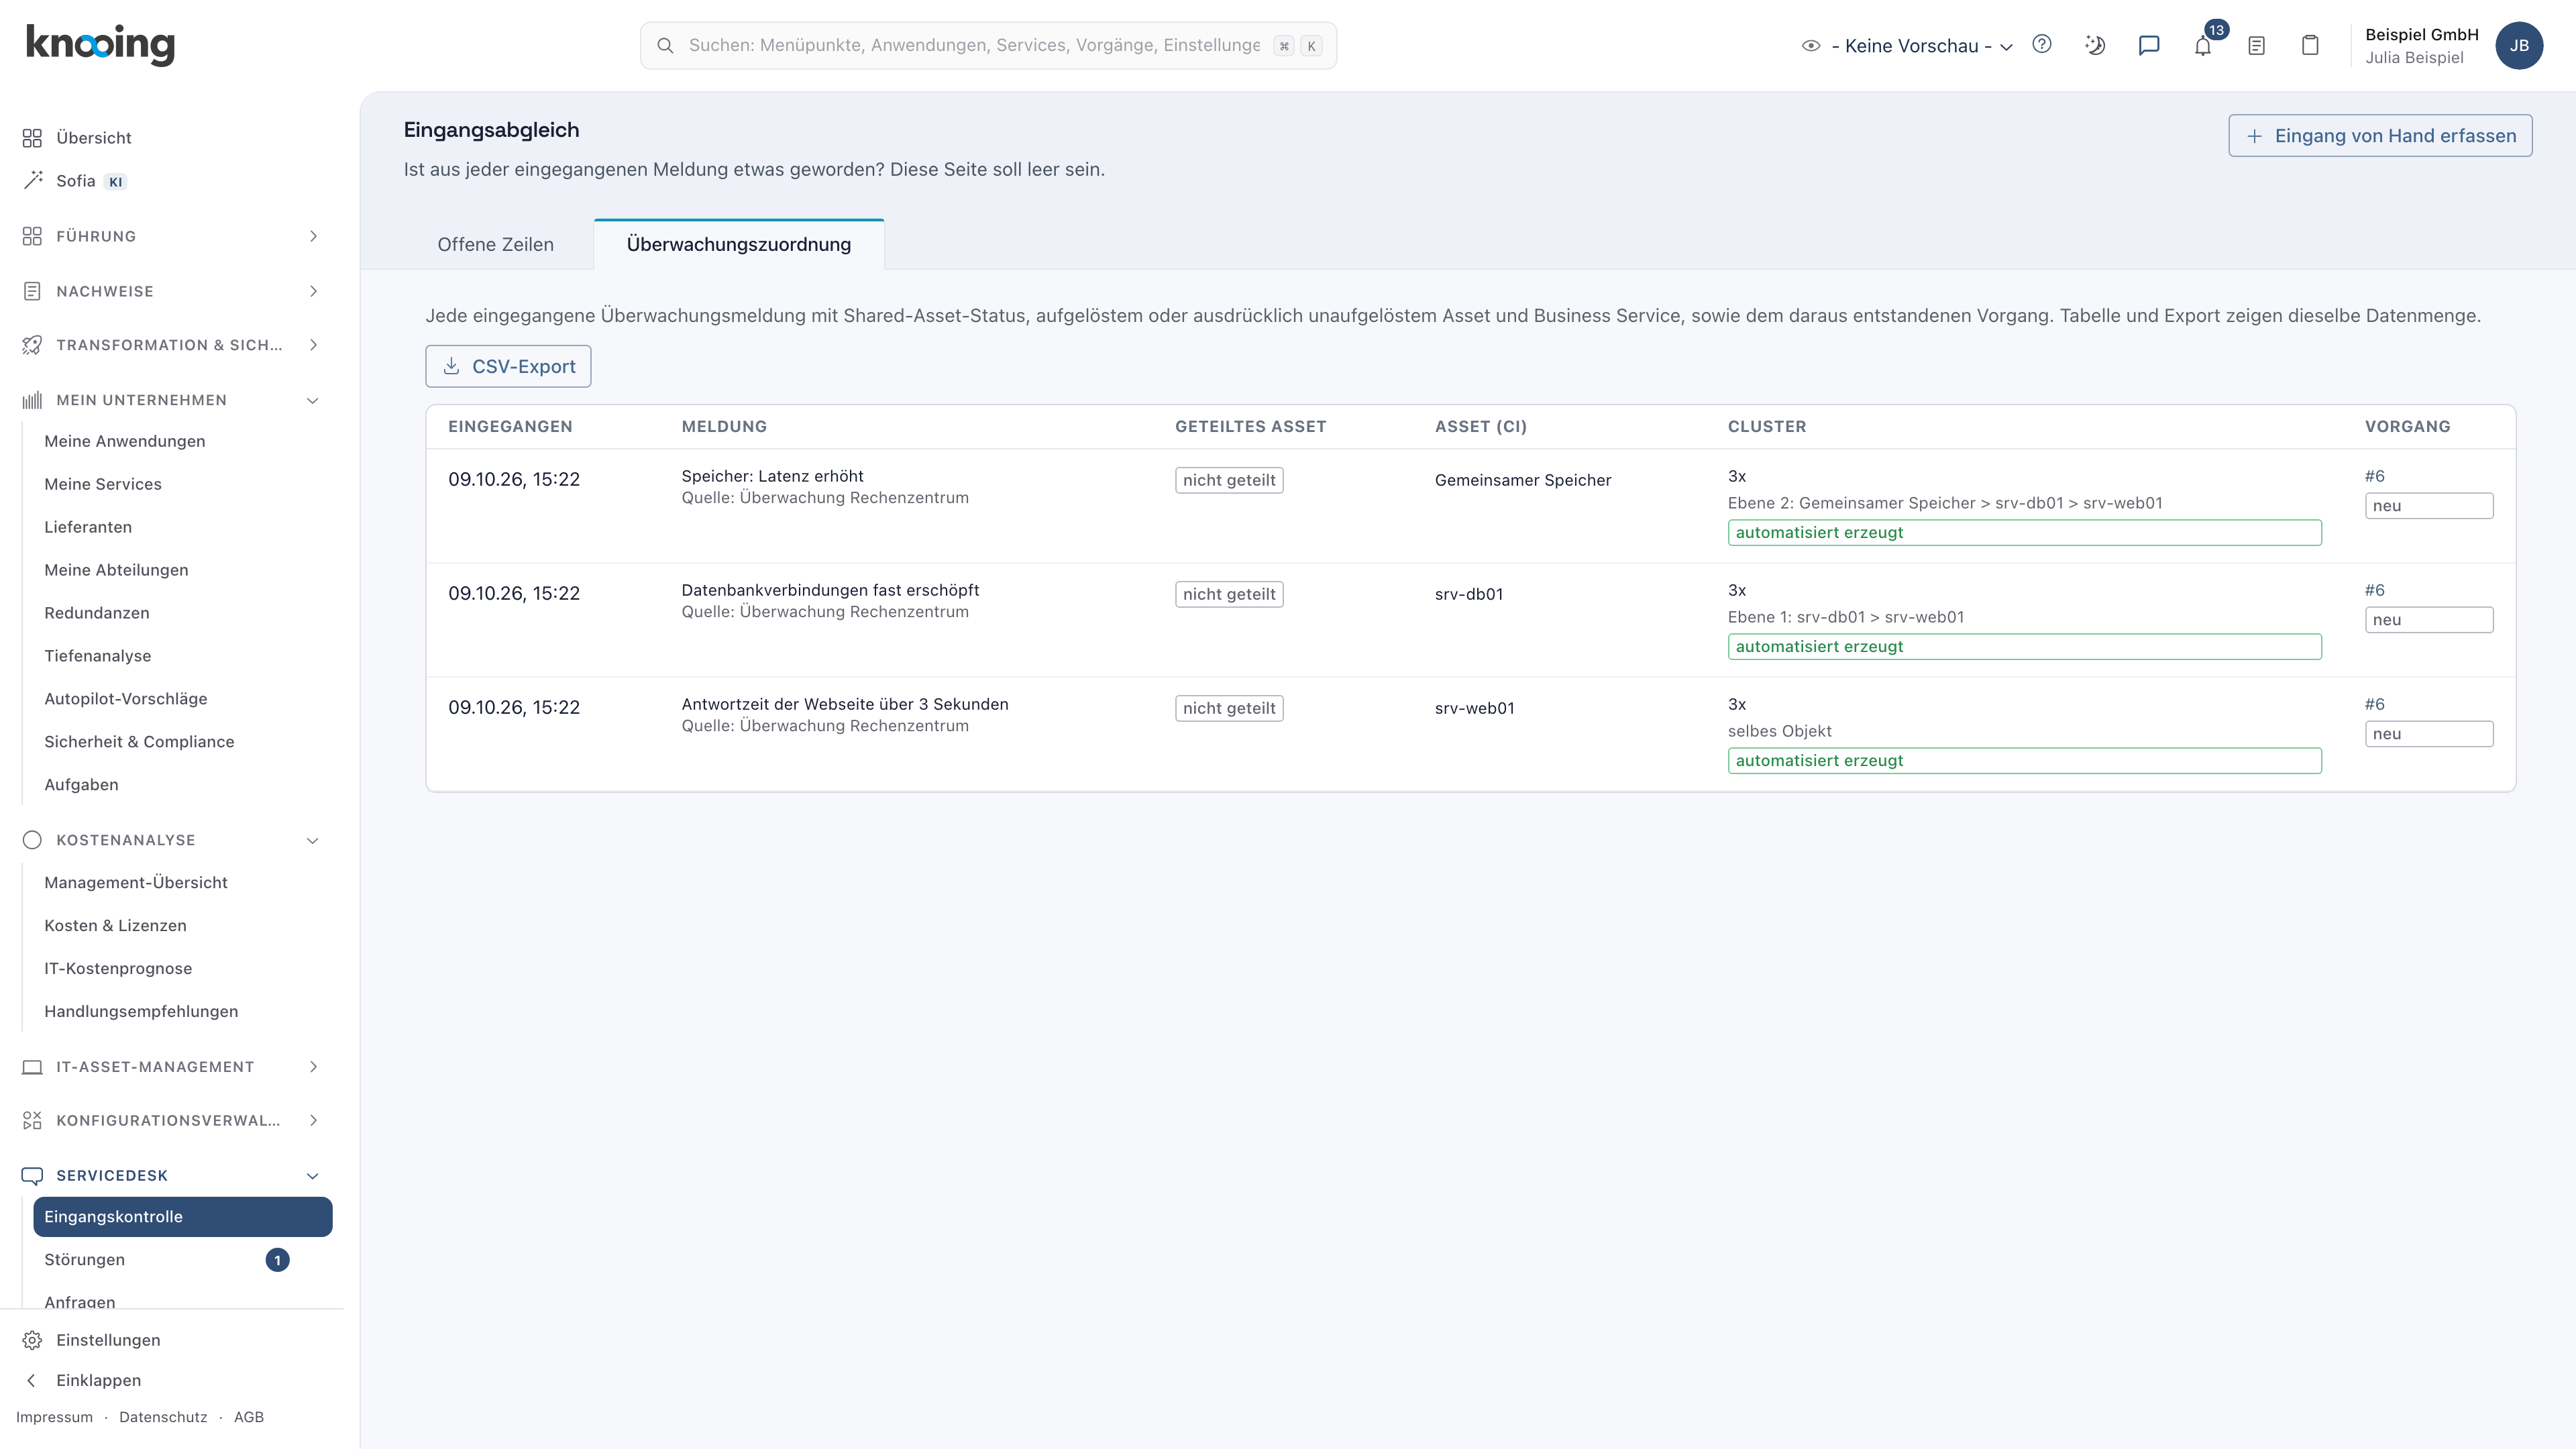Click 'nicht geteilt' badge in srv-db01 row
Image resolution: width=2576 pixels, height=1449 pixels.
1229,594
